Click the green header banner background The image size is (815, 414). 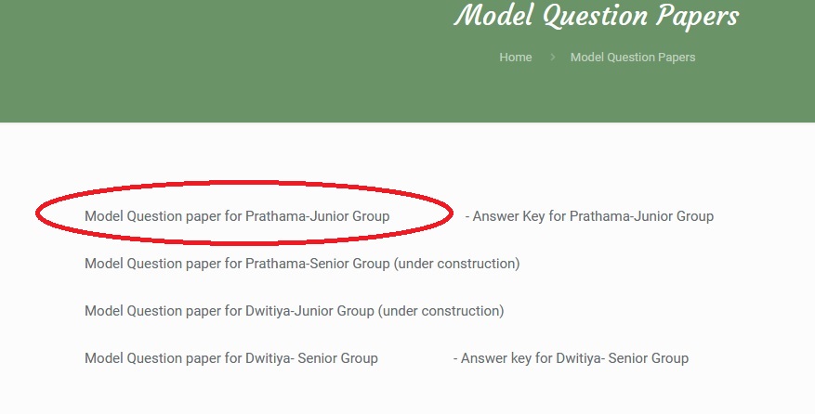click(x=208, y=62)
